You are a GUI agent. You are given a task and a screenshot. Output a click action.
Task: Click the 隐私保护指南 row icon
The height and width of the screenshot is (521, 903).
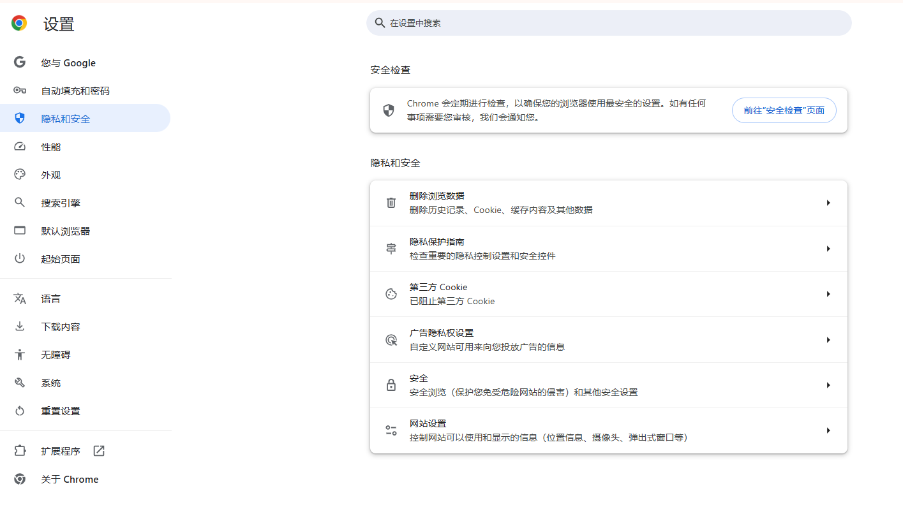(x=391, y=249)
